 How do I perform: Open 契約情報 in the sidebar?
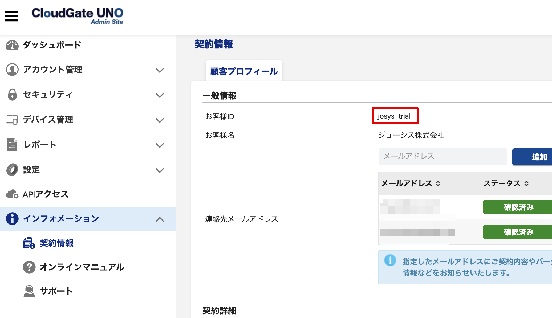click(x=56, y=243)
